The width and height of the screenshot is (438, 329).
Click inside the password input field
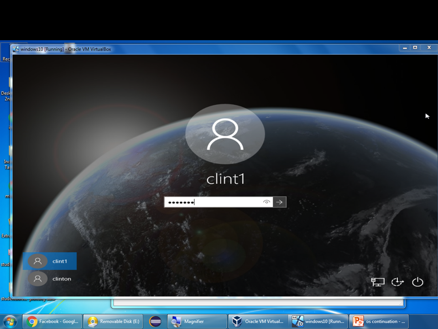tap(214, 202)
